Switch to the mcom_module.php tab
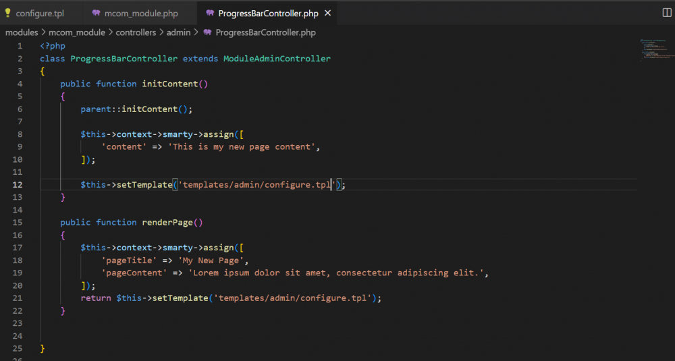Image resolution: width=675 pixels, height=361 pixels. 141,13
